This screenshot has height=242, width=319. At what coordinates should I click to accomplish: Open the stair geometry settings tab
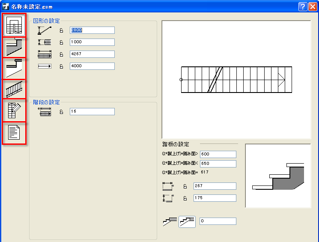click(14, 25)
